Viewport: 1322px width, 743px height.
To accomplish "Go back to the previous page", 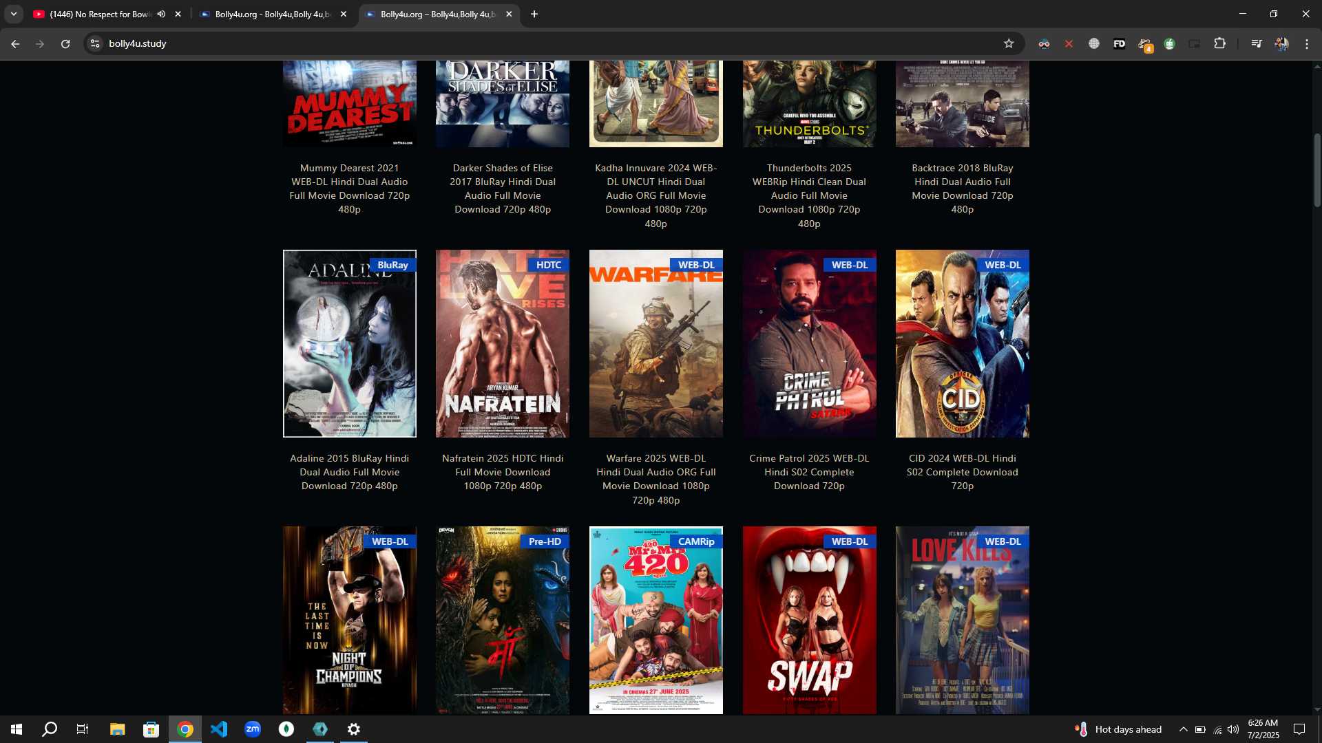I will point(15,43).
